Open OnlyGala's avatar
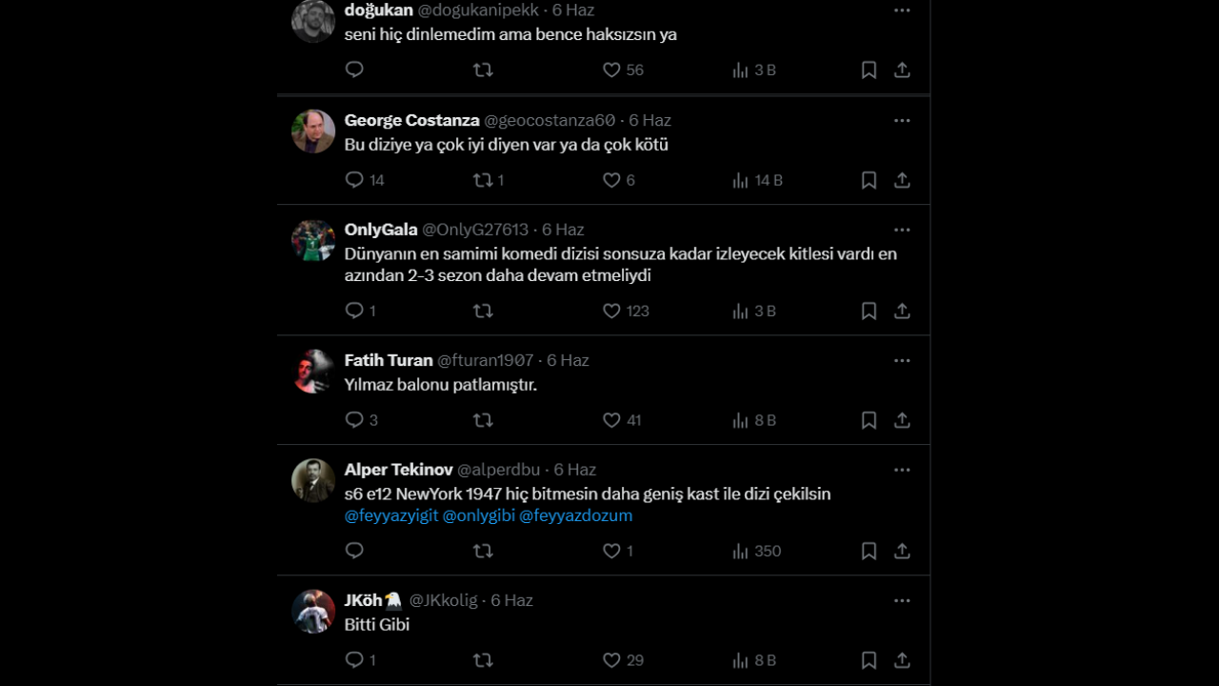The image size is (1219, 686). pos(312,240)
